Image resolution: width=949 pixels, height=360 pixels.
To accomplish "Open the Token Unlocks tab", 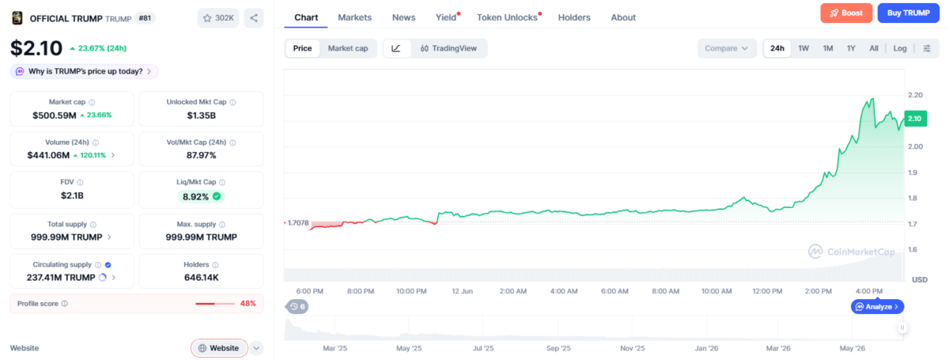I will tap(508, 17).
